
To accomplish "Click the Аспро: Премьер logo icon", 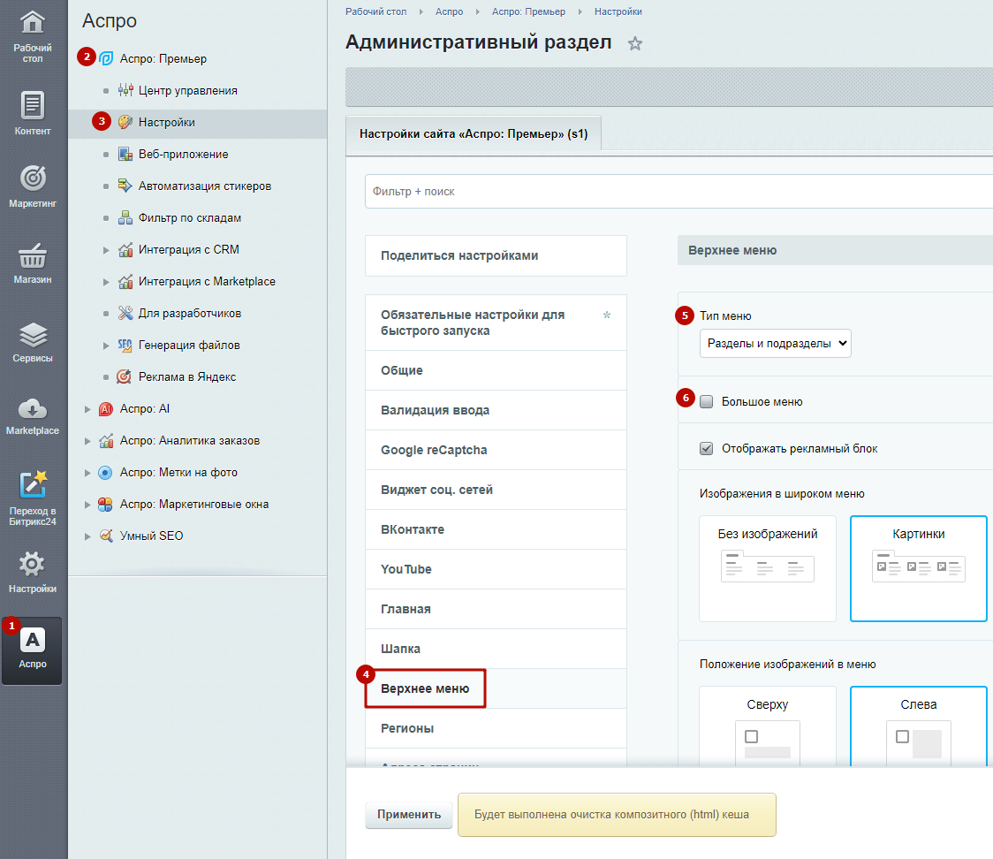I will point(106,59).
